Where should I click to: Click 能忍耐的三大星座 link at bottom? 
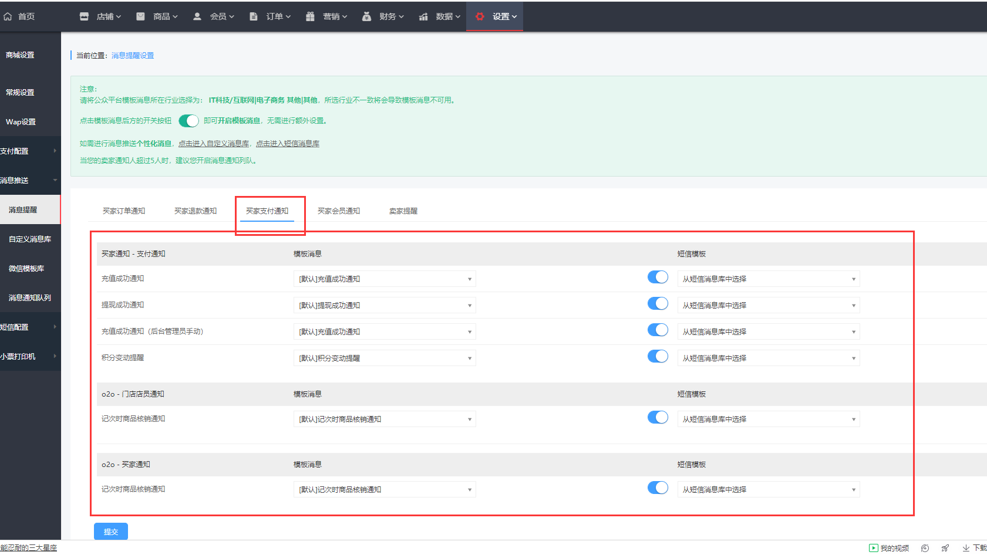[x=28, y=548]
